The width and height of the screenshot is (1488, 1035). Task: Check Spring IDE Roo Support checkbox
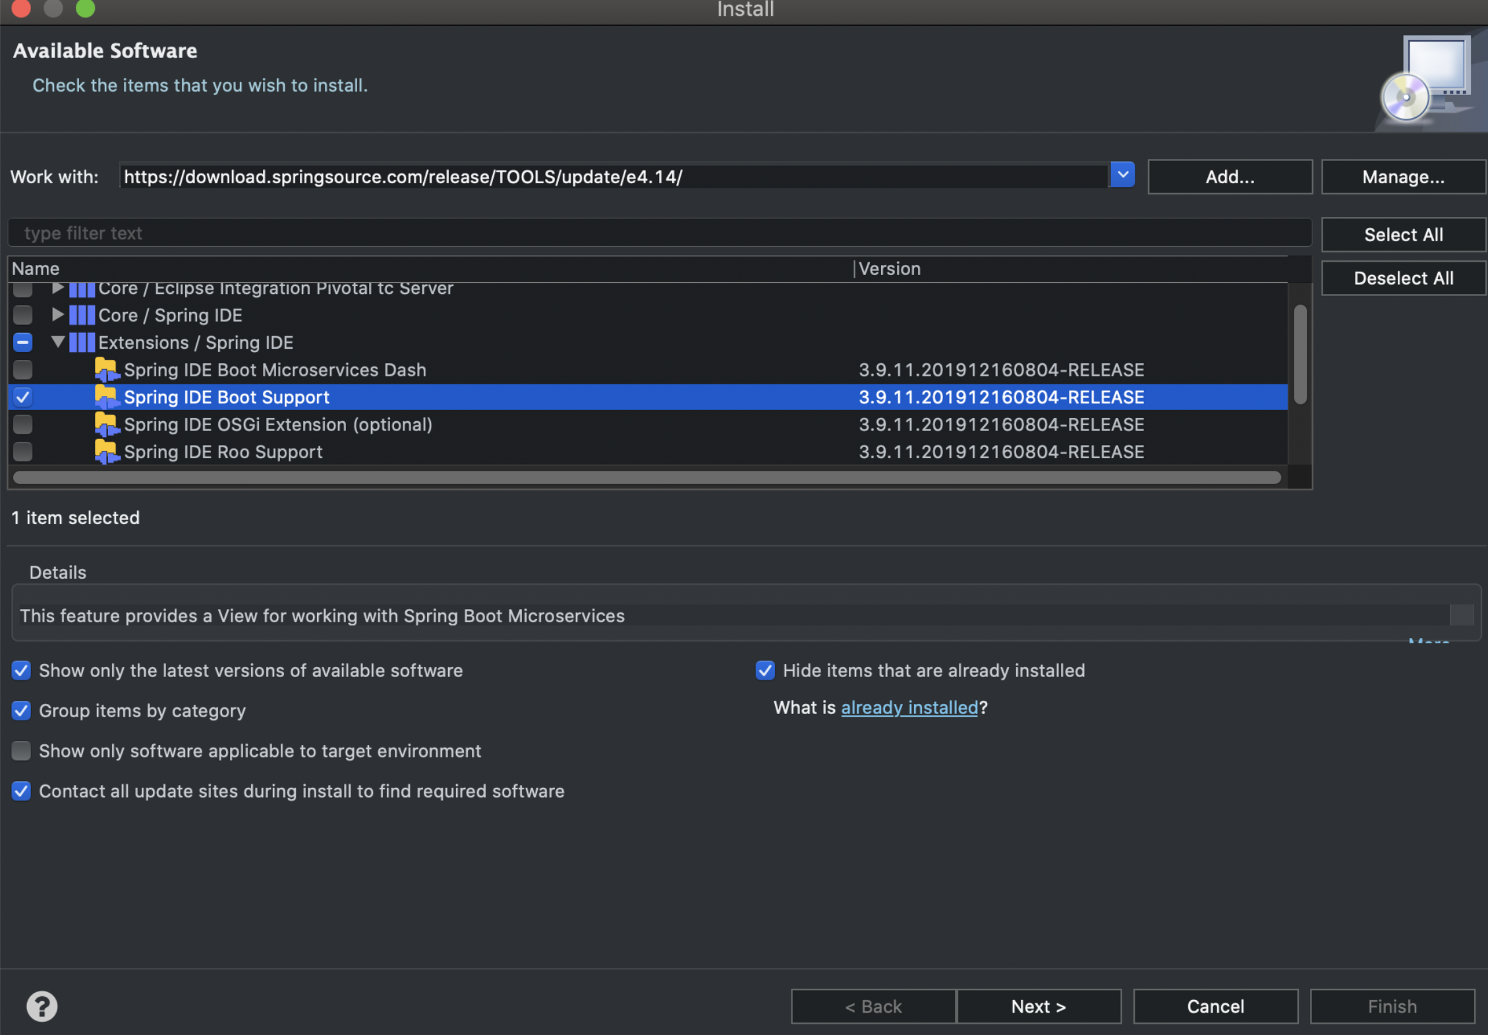(x=22, y=452)
